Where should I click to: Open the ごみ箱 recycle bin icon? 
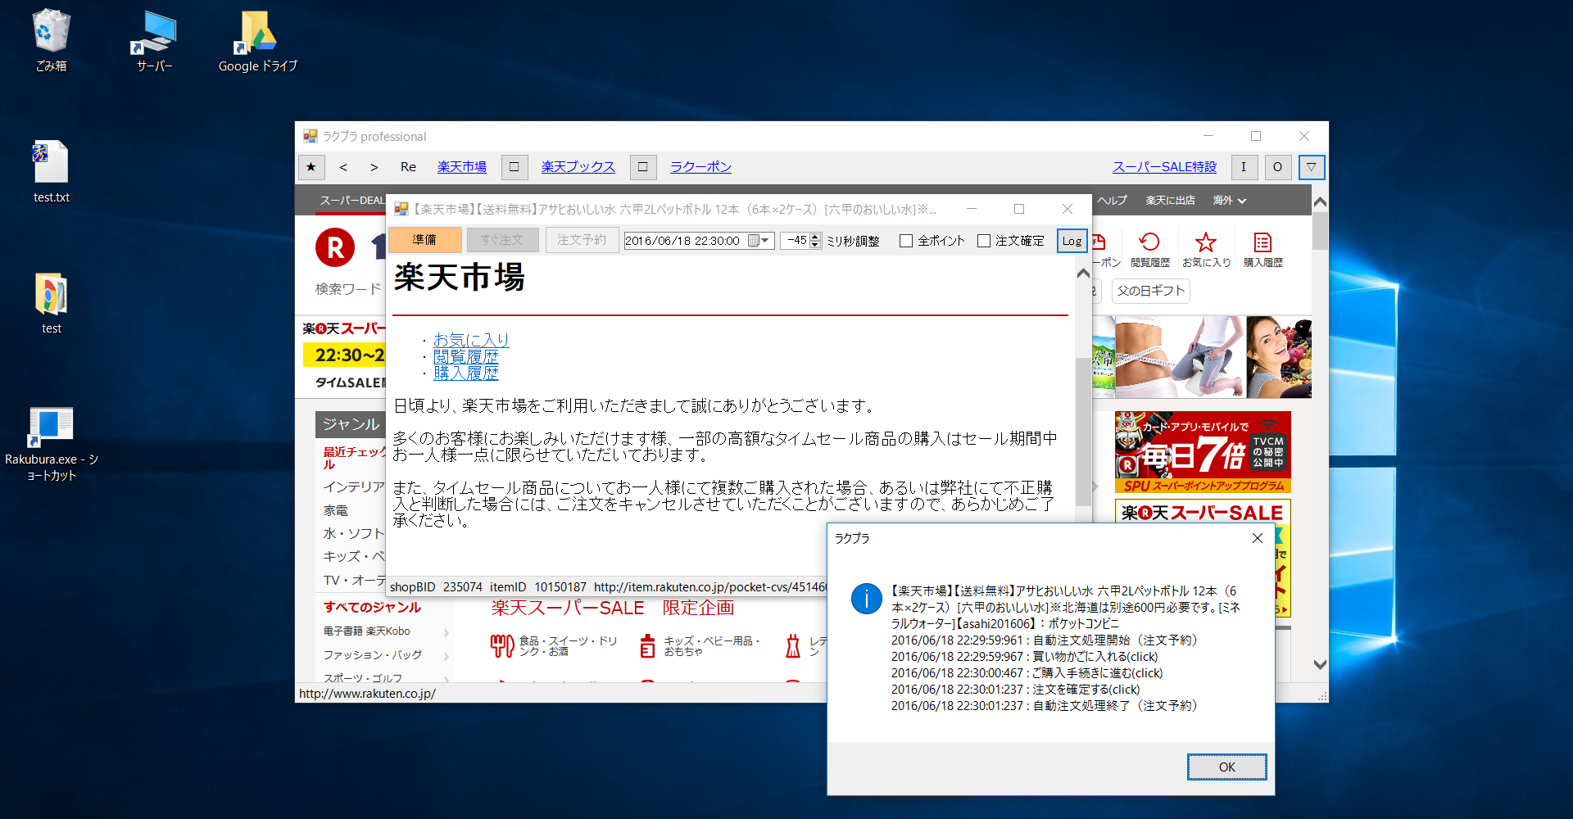click(51, 40)
